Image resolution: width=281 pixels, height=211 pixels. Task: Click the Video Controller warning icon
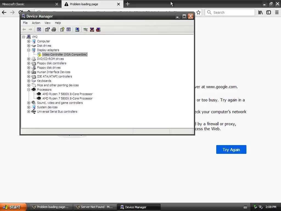click(39, 54)
